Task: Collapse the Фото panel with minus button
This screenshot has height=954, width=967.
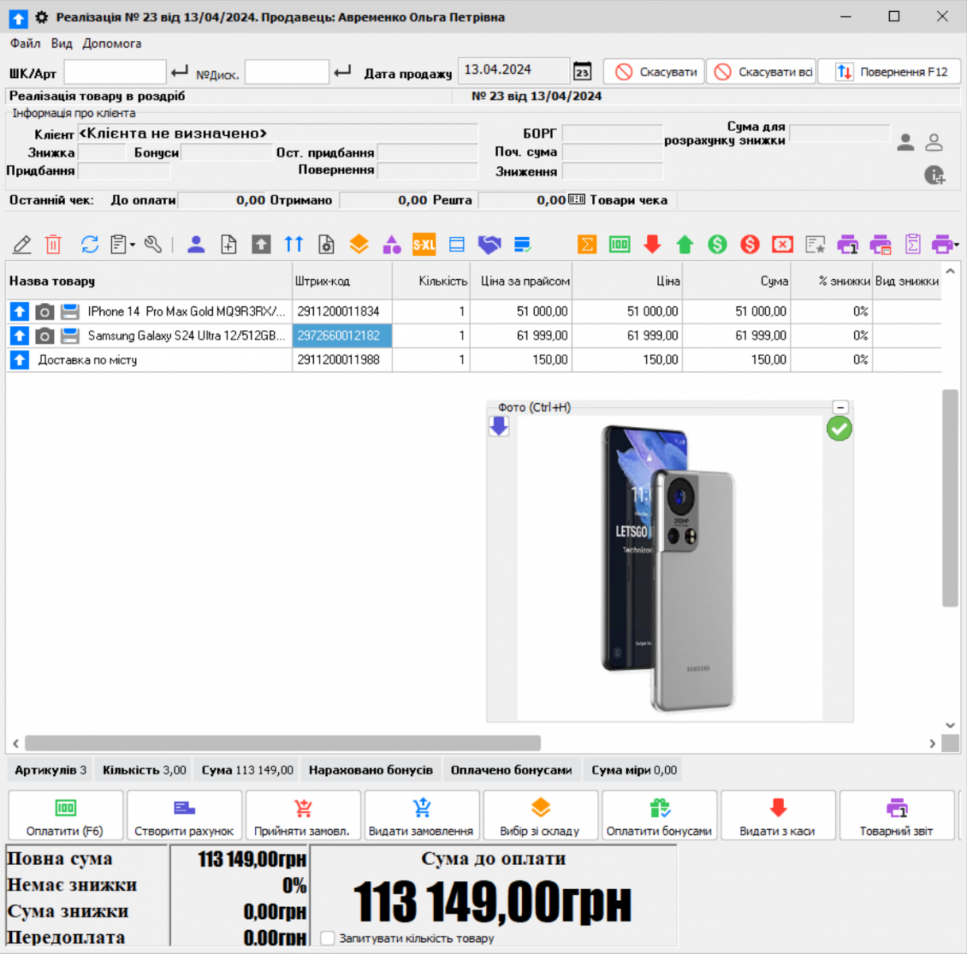Action: click(841, 407)
